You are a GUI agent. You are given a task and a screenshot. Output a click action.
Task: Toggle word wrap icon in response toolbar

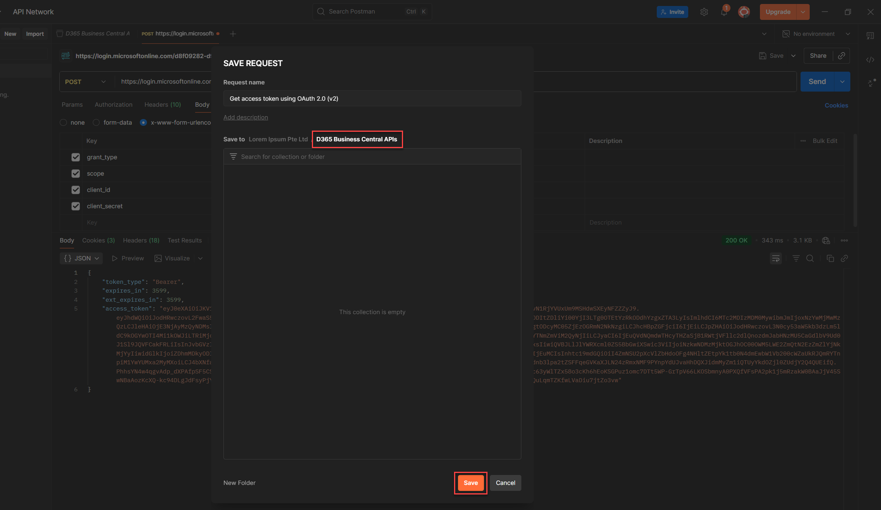pyautogui.click(x=775, y=258)
